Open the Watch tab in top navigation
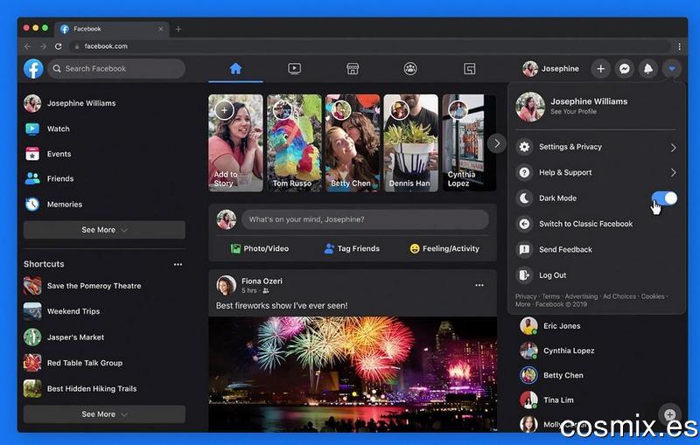This screenshot has height=445, width=700. (294, 69)
